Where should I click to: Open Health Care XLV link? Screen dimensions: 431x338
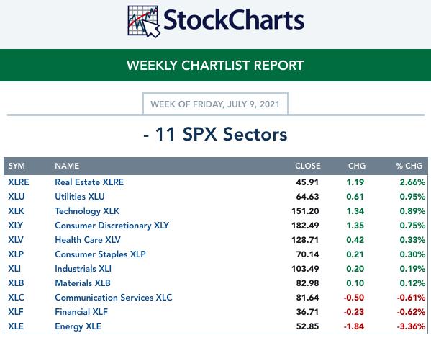click(x=88, y=240)
